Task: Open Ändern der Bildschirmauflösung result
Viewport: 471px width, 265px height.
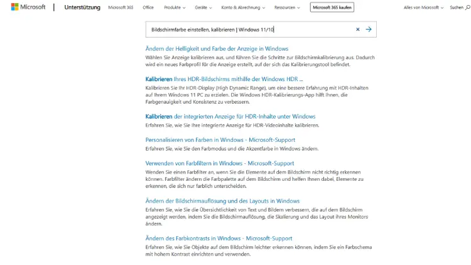Action: tap(222, 201)
